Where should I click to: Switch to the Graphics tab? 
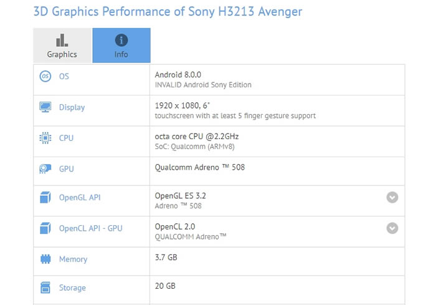click(x=62, y=46)
